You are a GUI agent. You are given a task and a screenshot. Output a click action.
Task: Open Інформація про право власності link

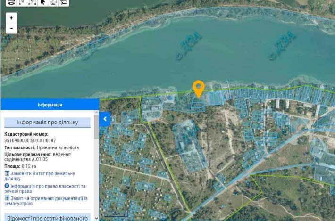coord(45,188)
